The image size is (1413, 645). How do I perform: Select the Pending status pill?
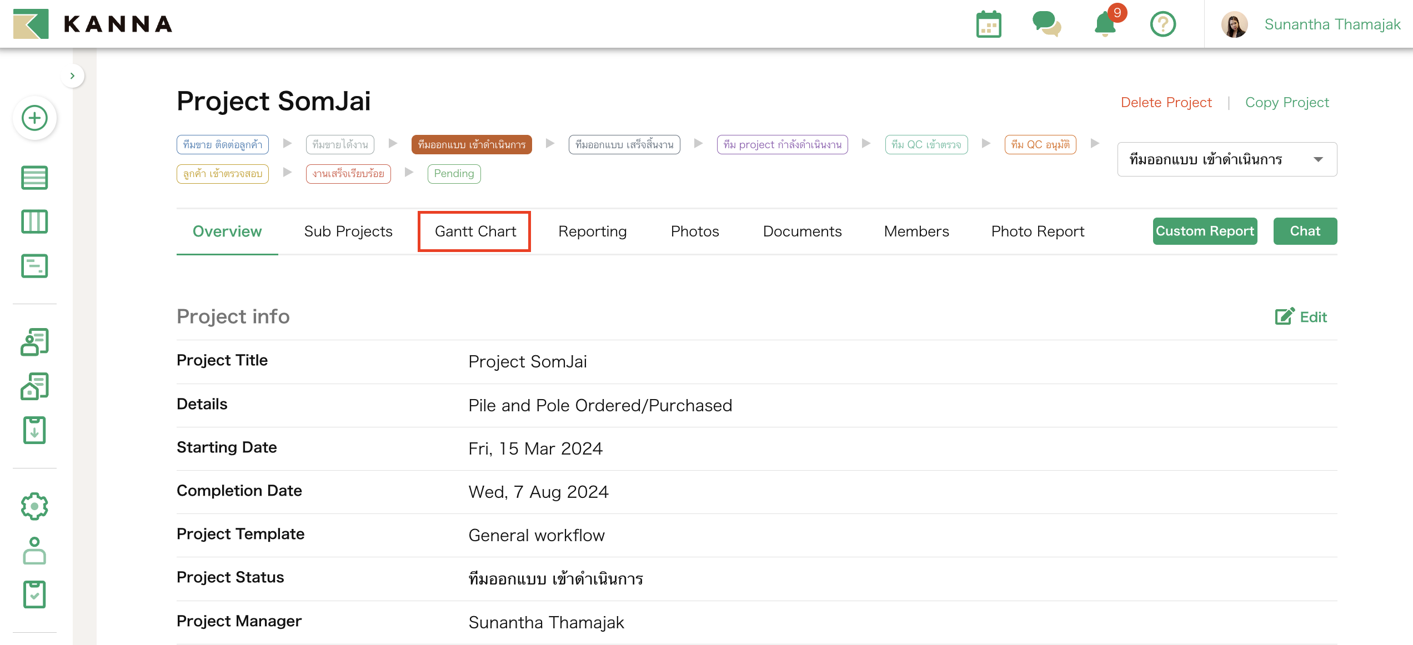[x=454, y=173]
